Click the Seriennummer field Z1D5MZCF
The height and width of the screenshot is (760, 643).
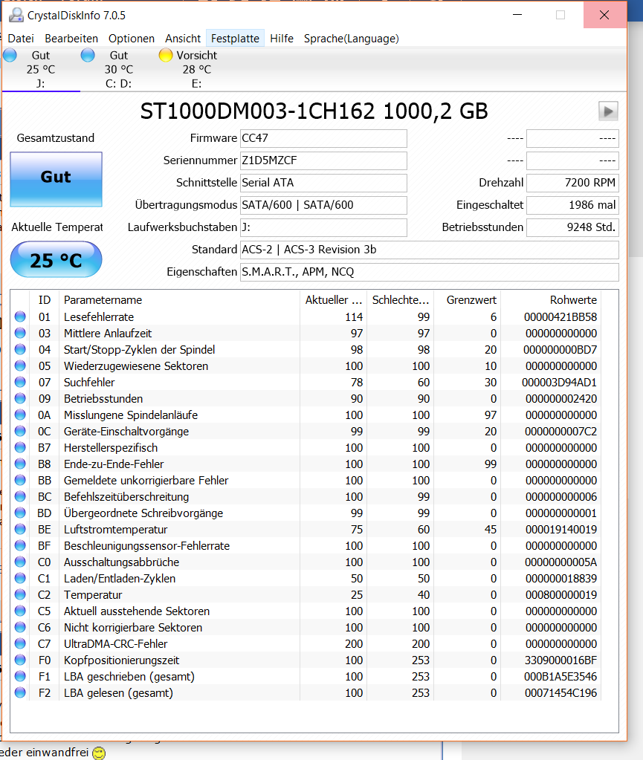[x=323, y=160]
